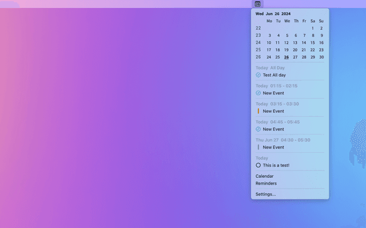
Task: Click week number 24 in calendar
Action: click(x=258, y=43)
